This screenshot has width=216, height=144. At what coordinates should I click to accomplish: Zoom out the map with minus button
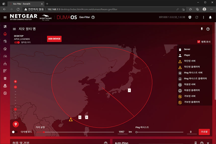(x=15, y=87)
